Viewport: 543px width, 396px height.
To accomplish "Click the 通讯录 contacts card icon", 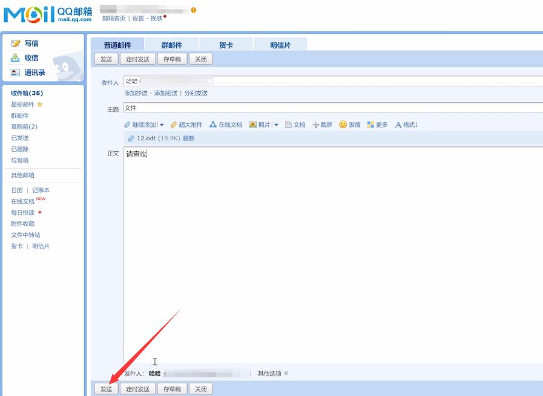I will pyautogui.click(x=15, y=73).
